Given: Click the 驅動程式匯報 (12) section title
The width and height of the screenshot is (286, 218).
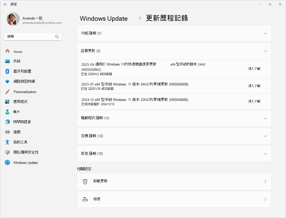Looking at the screenshot, I should [x=95, y=118].
